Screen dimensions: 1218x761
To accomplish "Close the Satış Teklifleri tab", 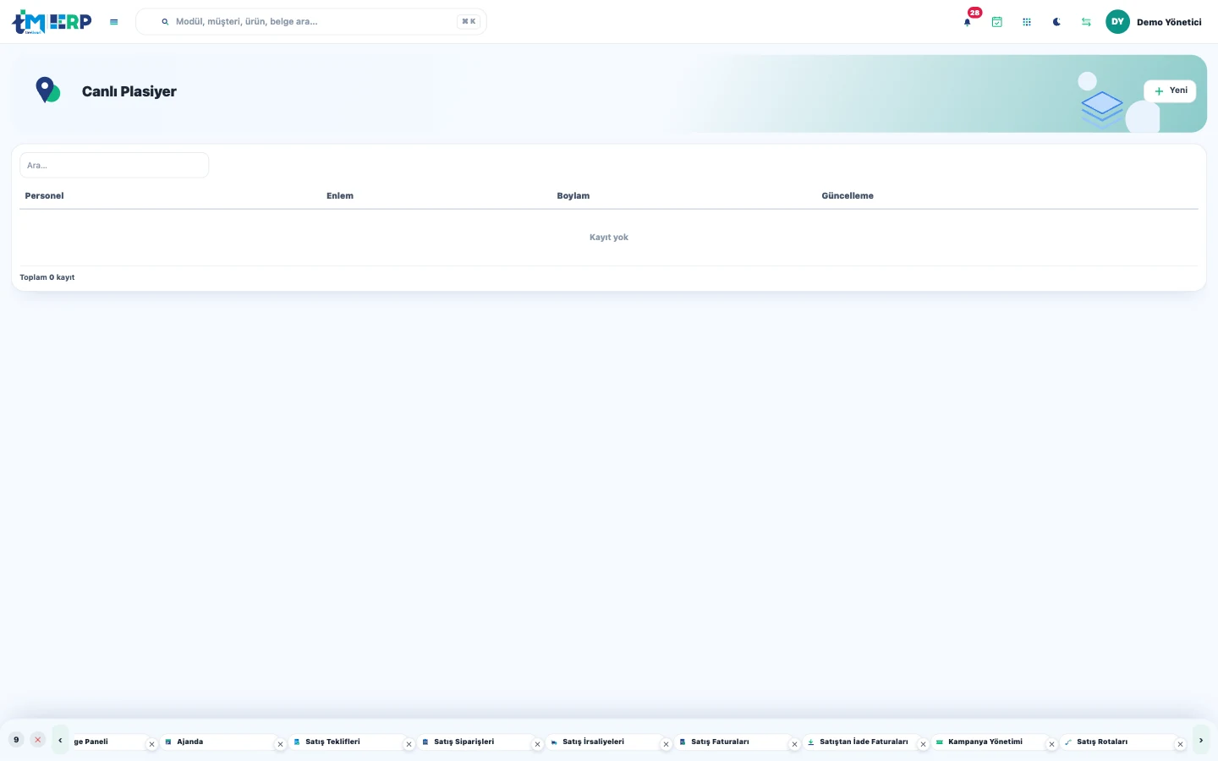I will pyautogui.click(x=409, y=745).
